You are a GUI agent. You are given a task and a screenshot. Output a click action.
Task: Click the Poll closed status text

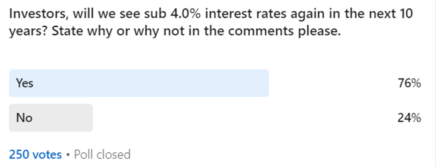tap(102, 155)
